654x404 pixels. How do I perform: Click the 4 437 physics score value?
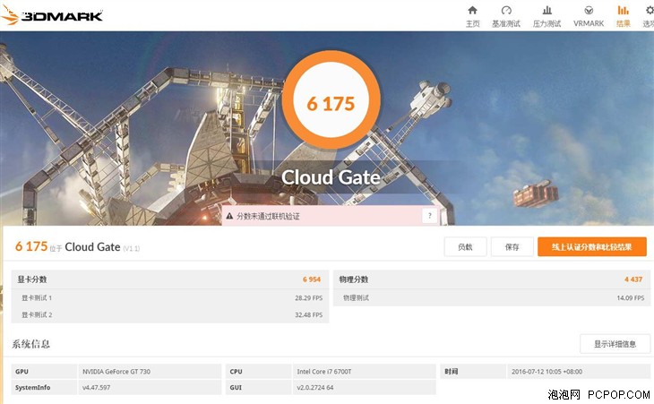[633, 279]
